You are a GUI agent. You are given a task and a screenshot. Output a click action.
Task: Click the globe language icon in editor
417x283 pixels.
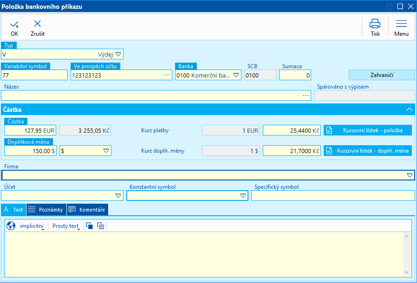click(x=11, y=226)
